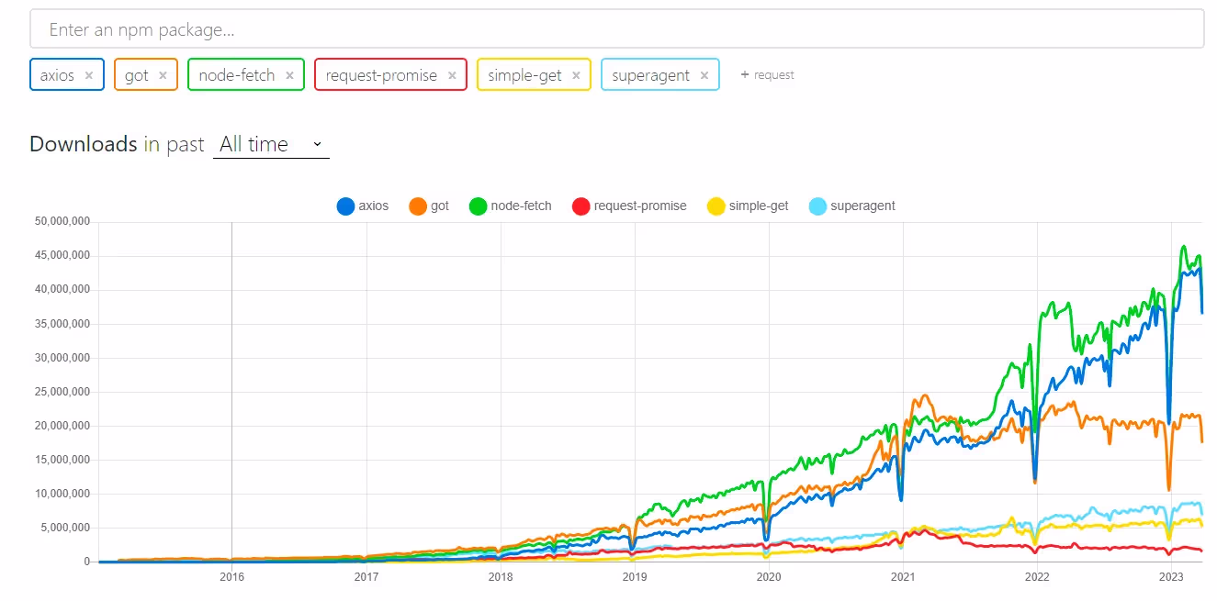Toggle node-fetch series via green legend dot
The height and width of the screenshot is (601, 1217).
coord(478,206)
